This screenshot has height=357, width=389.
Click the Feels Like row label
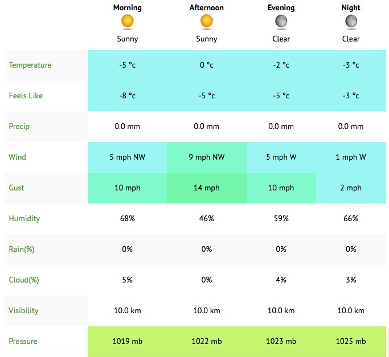pos(26,96)
